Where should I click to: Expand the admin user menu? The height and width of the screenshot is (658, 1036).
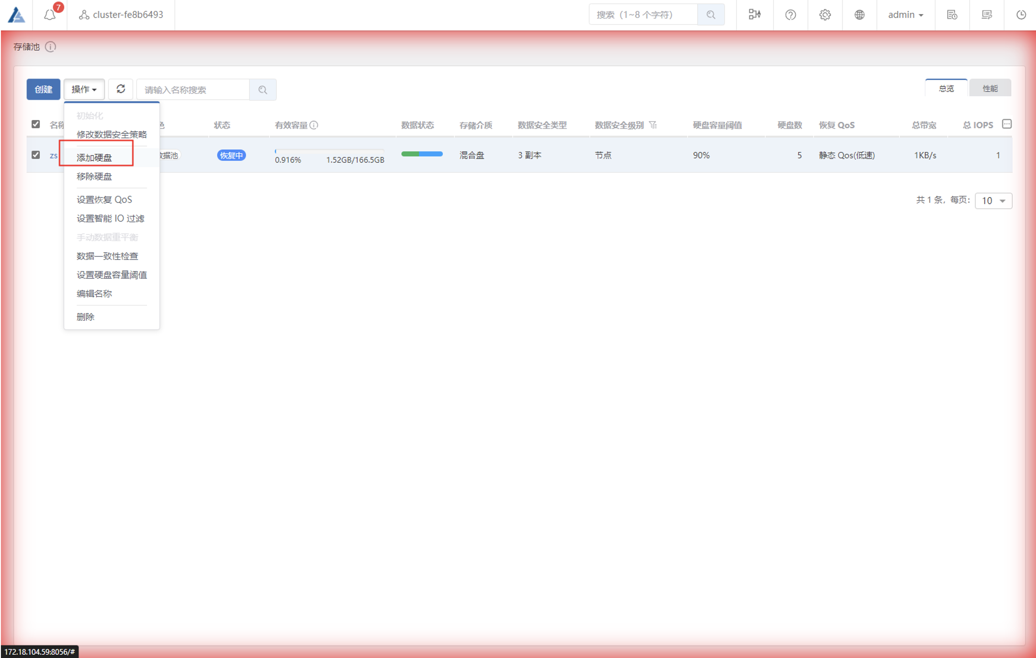coord(905,15)
